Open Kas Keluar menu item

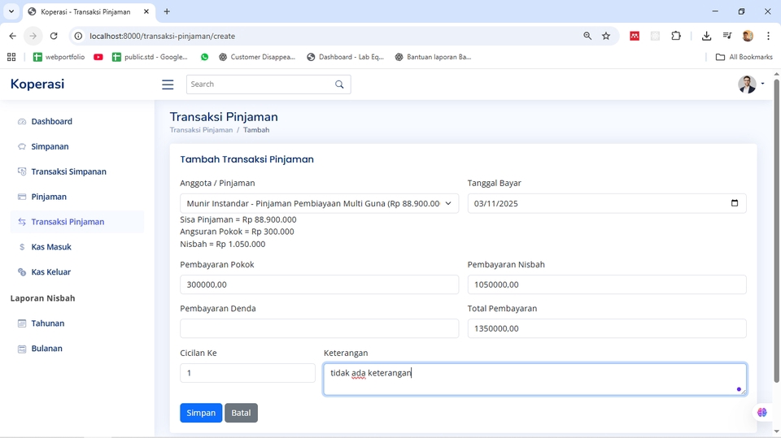point(77,271)
